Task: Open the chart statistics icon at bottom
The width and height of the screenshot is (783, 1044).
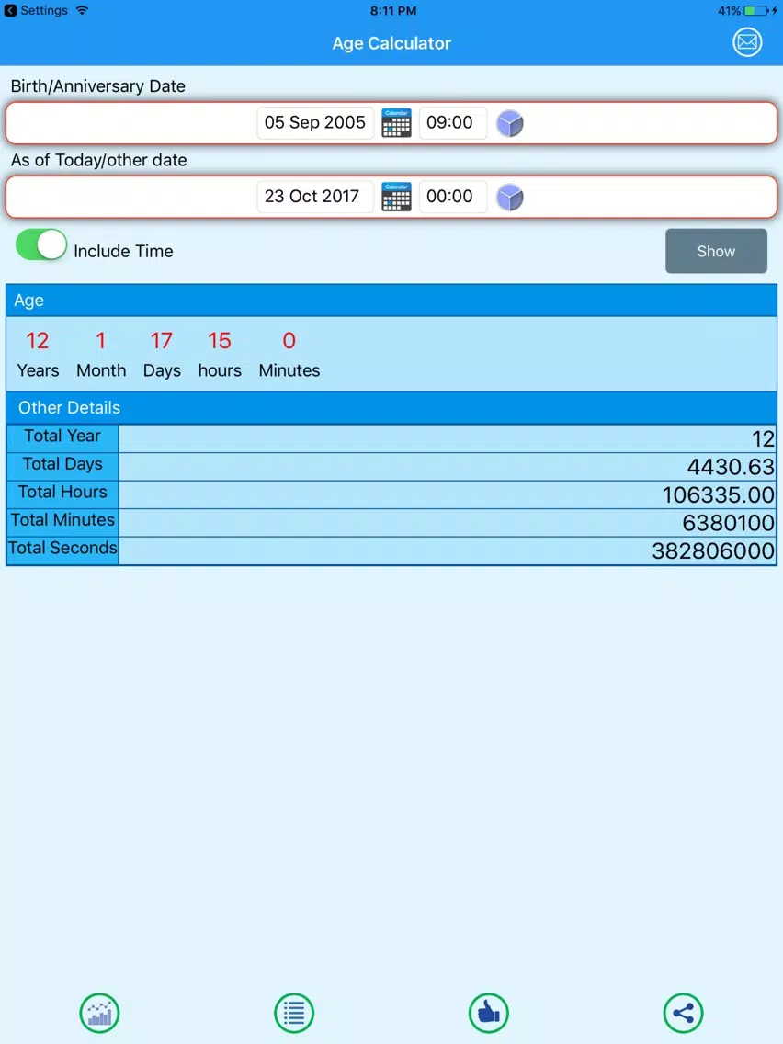Action: pos(99,1013)
